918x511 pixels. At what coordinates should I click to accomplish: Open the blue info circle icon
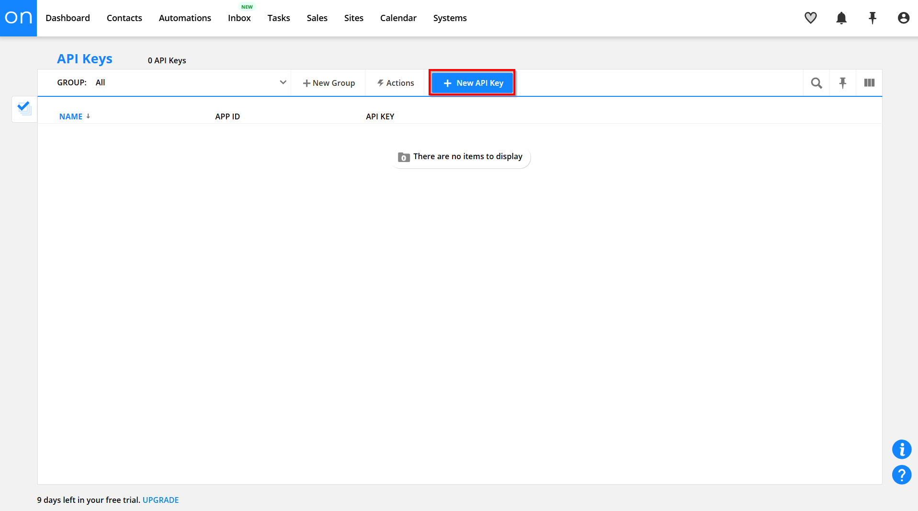901,449
